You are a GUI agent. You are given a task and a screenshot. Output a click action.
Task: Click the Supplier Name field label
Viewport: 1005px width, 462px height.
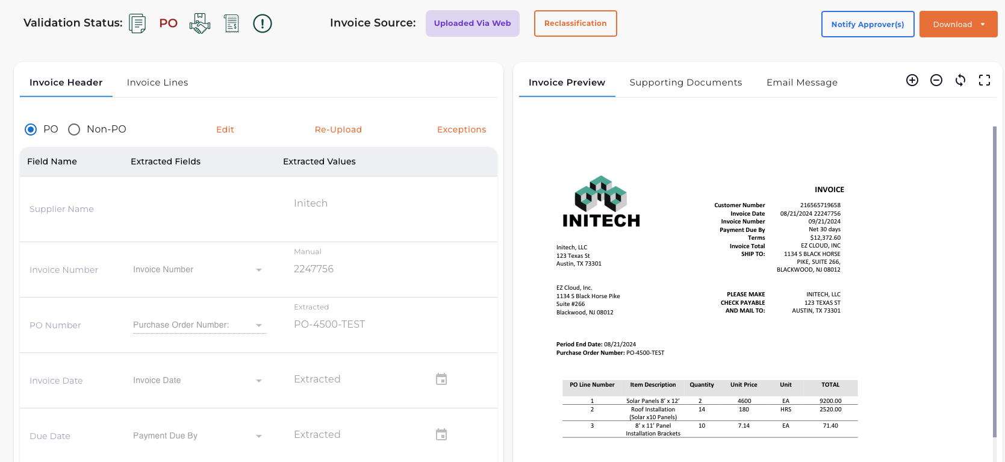pyautogui.click(x=61, y=209)
